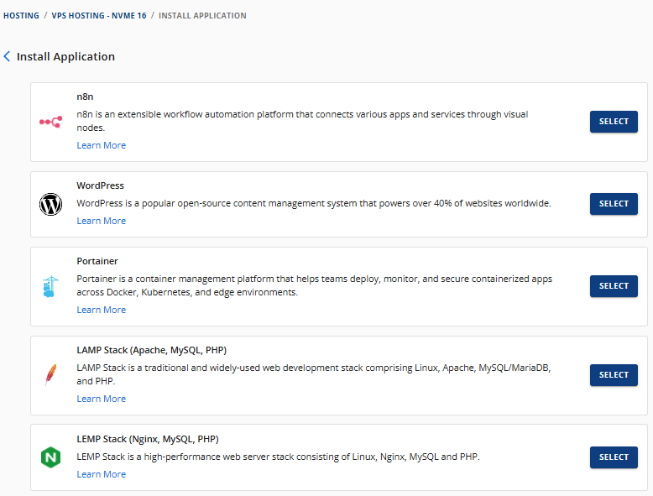Go to Hosting breadcrumb
The width and height of the screenshot is (653, 496).
(21, 15)
